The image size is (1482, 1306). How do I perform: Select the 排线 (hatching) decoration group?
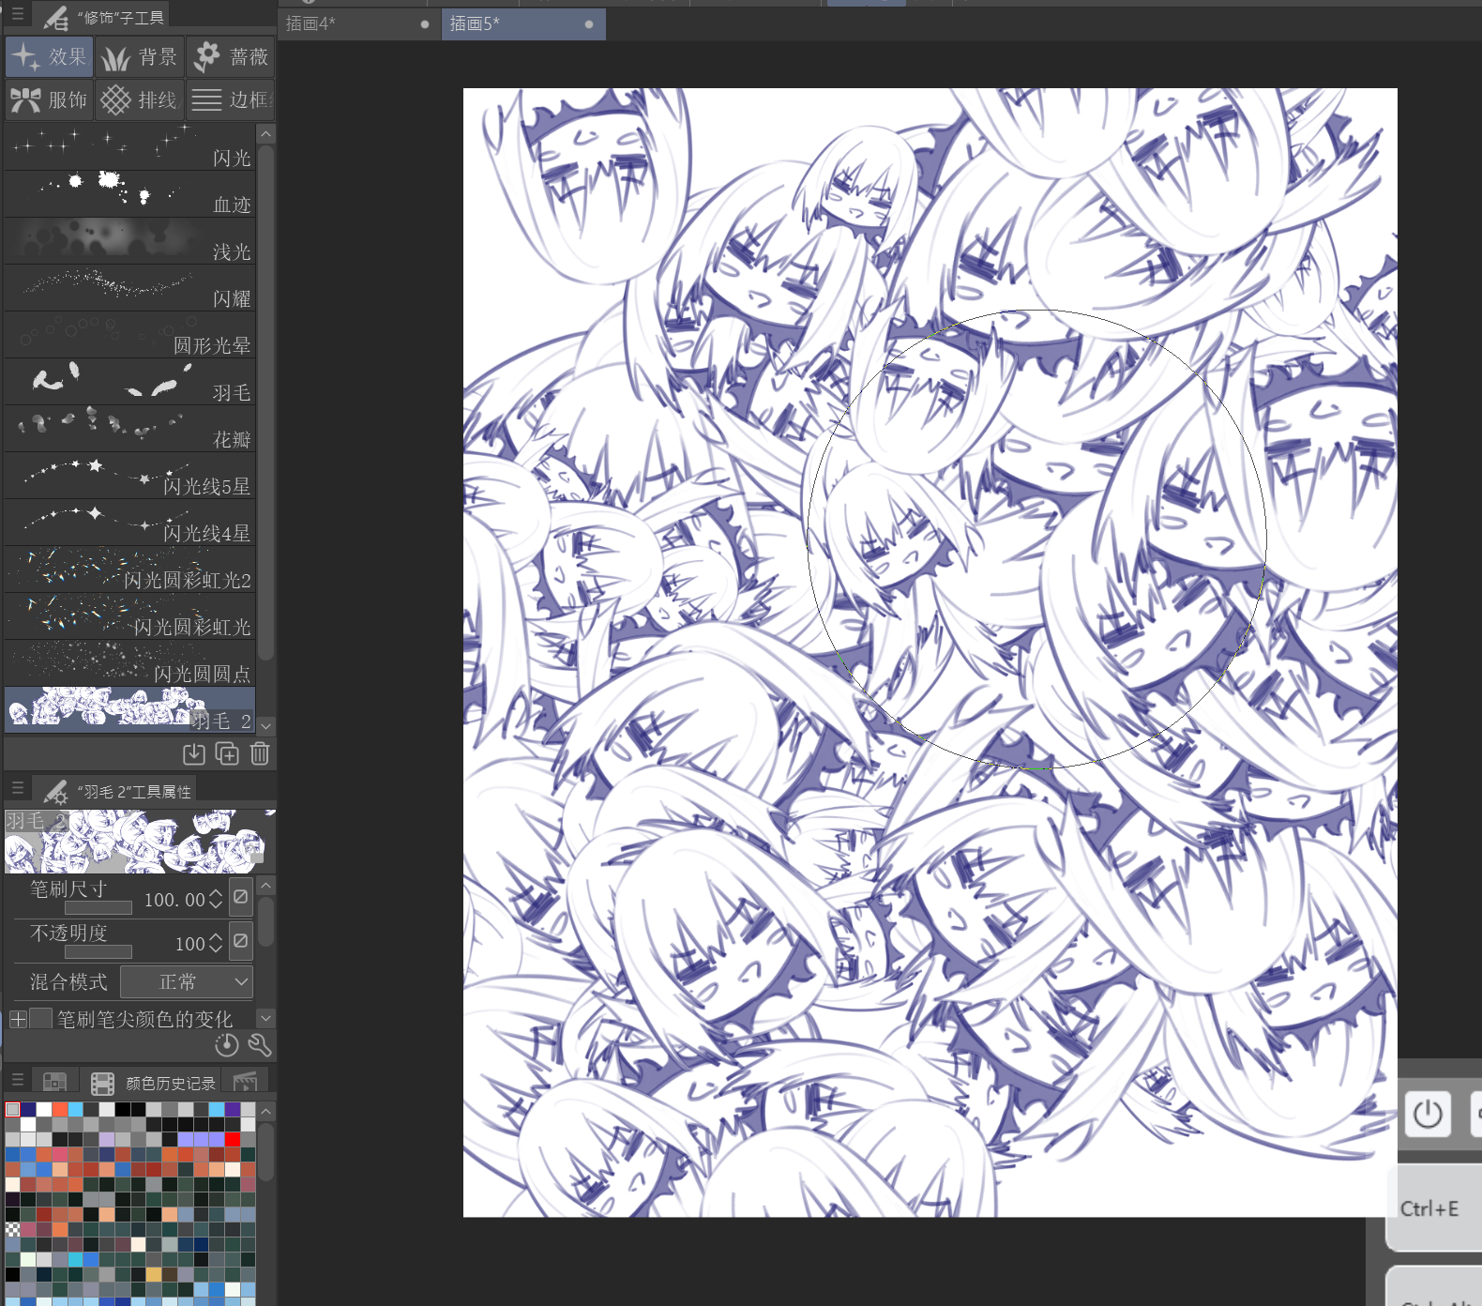139,99
